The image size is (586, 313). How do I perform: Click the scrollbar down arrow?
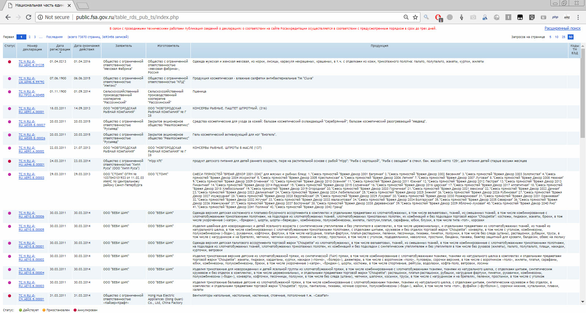tap(583, 302)
